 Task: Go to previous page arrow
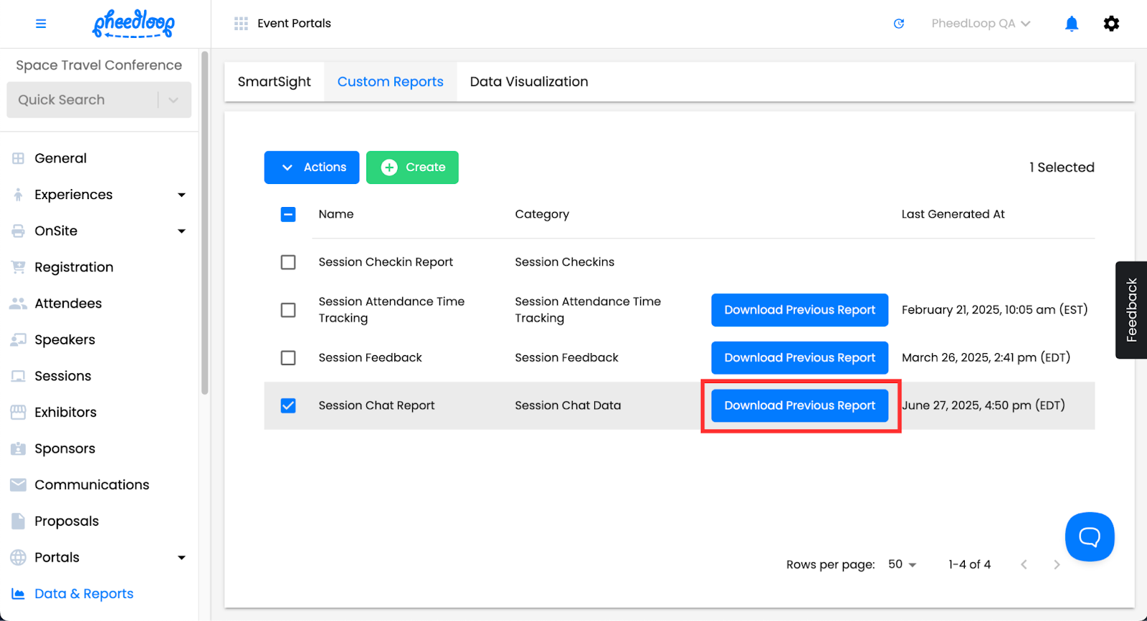[1024, 564]
